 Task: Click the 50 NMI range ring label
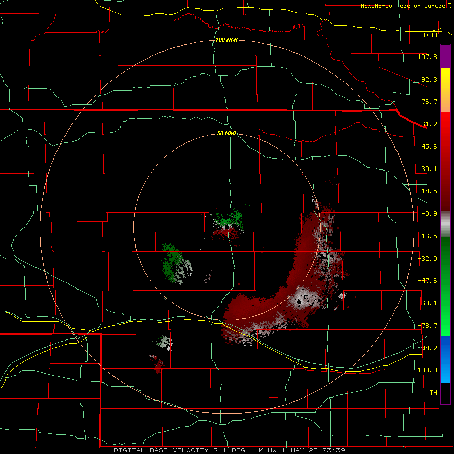[x=226, y=133]
